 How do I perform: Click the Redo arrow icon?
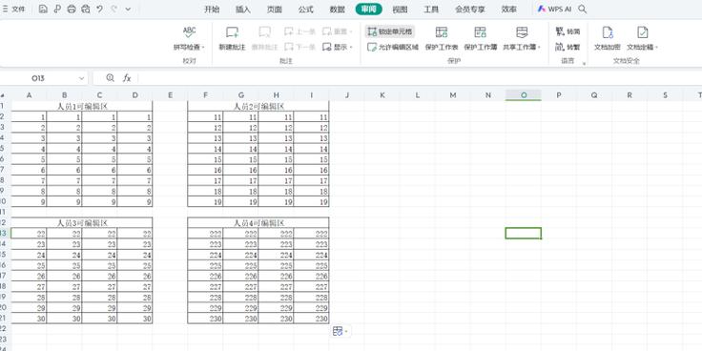(114, 9)
